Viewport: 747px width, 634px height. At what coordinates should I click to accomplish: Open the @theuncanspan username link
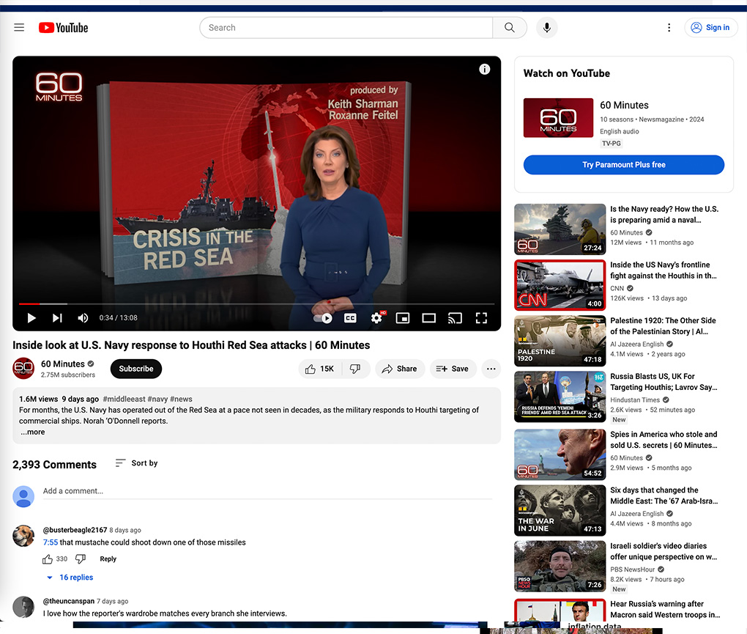coord(69,602)
